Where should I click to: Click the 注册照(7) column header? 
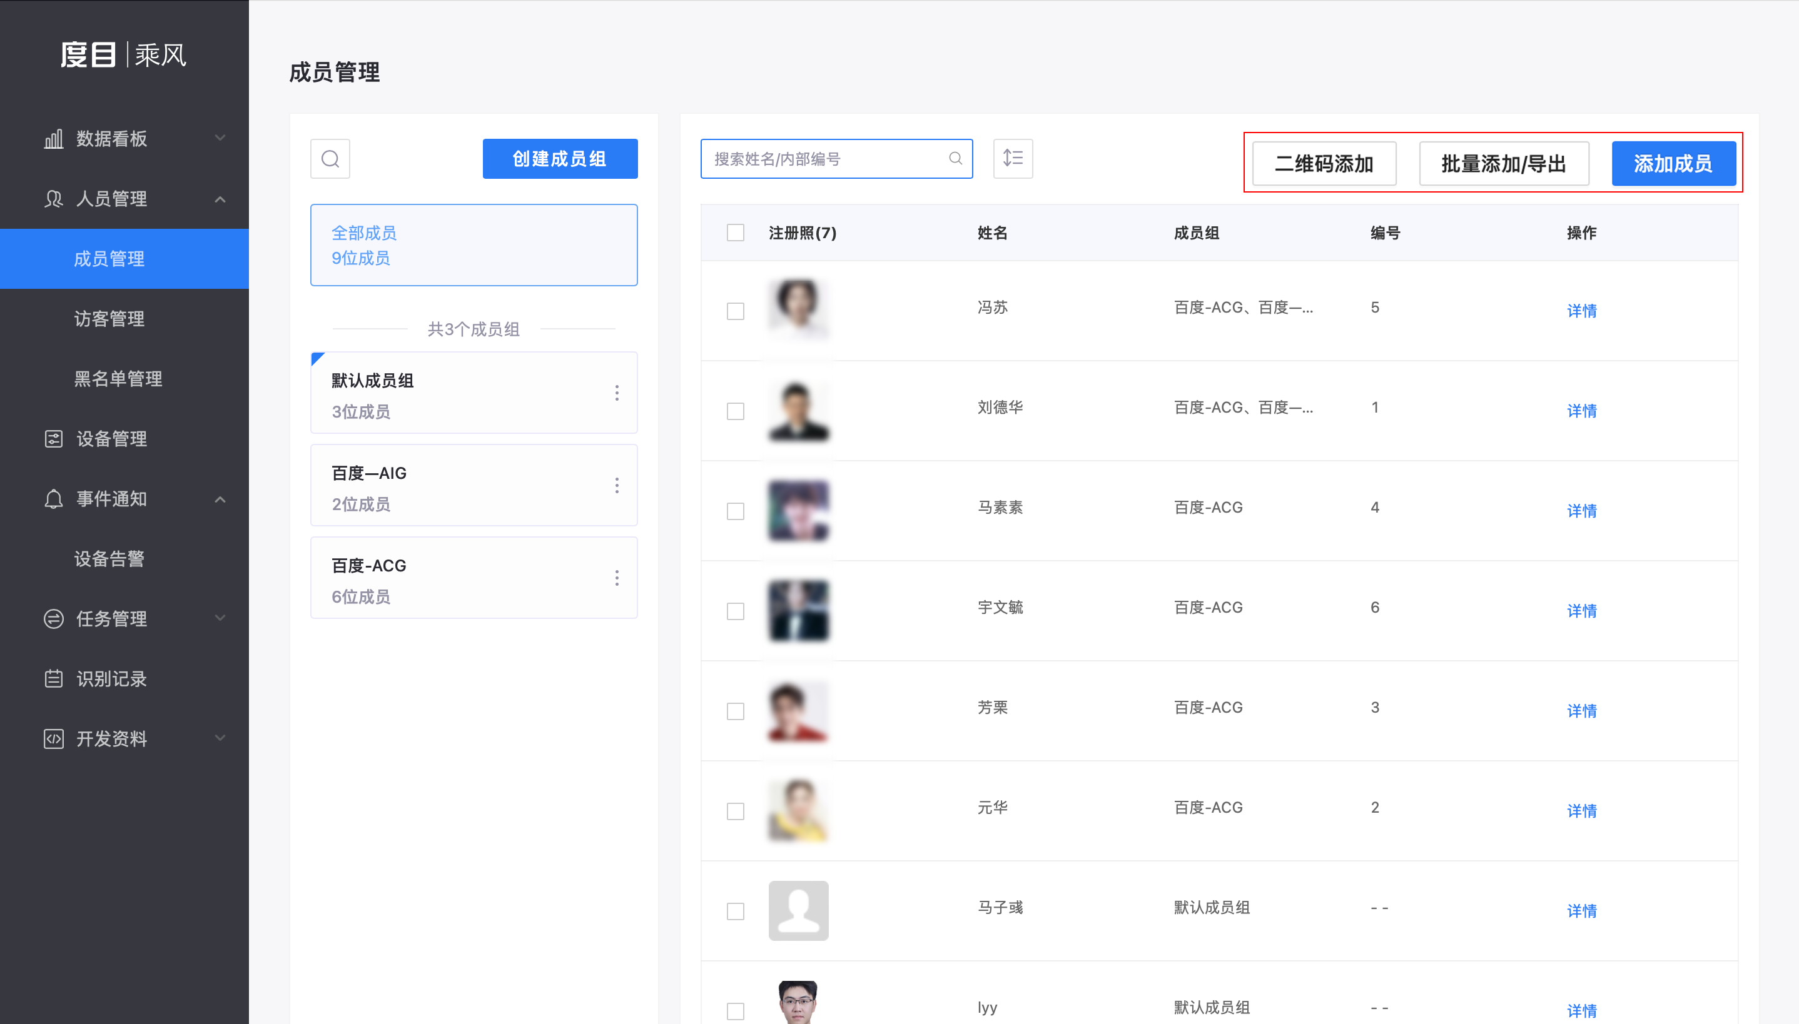coord(803,233)
